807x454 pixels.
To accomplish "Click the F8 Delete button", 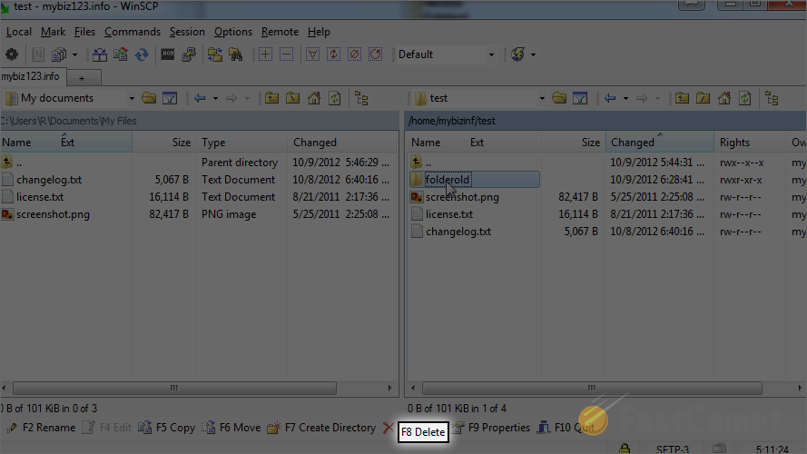I will click(423, 432).
